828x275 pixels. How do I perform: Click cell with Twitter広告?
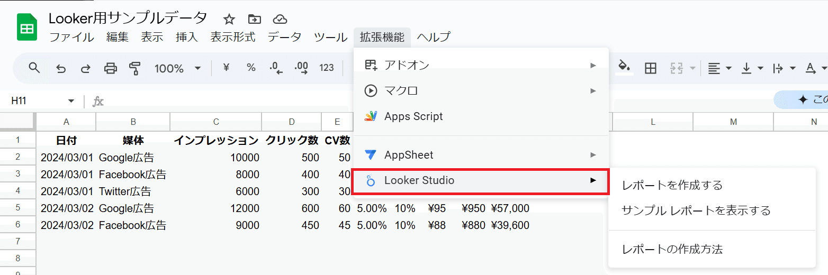[x=133, y=191]
